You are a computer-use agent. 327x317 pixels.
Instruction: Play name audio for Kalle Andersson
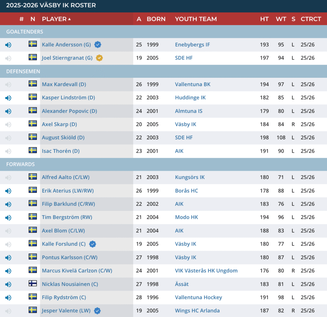click(x=8, y=45)
